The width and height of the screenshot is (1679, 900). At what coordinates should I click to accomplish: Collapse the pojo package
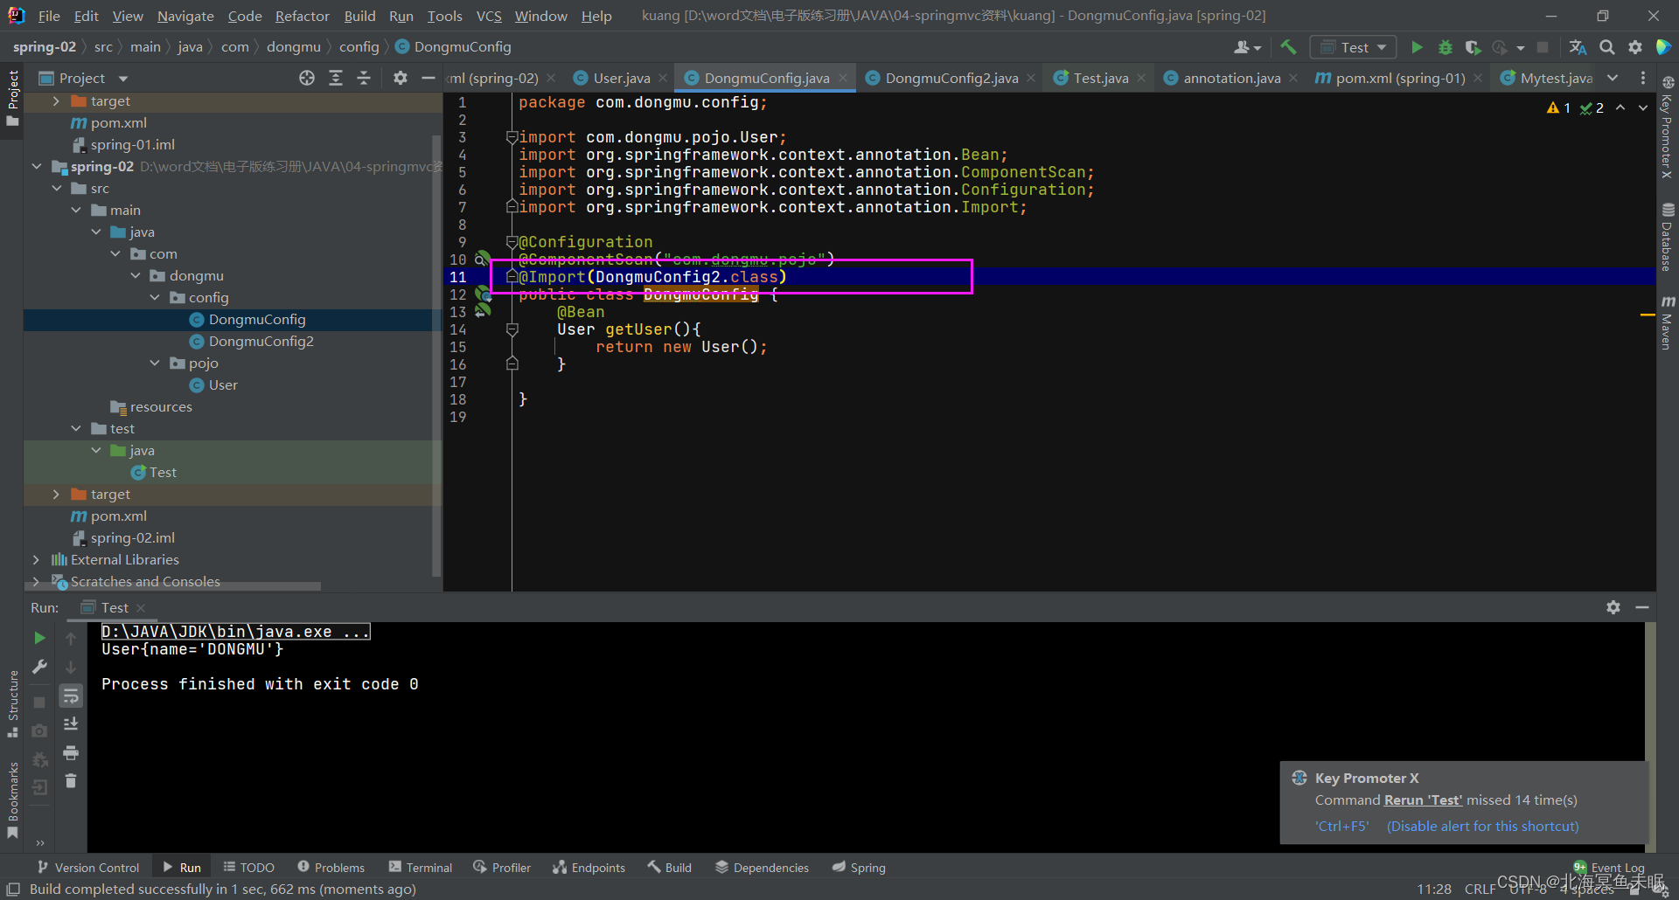click(155, 363)
